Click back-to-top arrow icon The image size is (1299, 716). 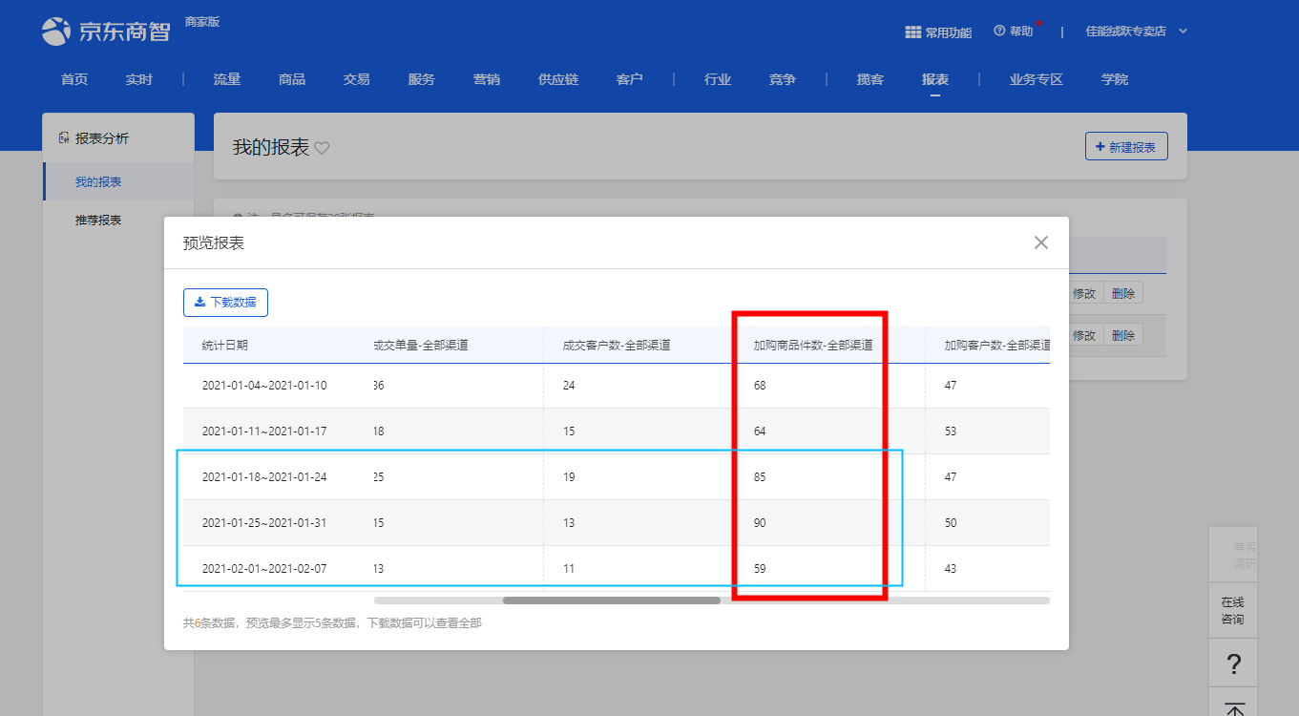(1233, 707)
